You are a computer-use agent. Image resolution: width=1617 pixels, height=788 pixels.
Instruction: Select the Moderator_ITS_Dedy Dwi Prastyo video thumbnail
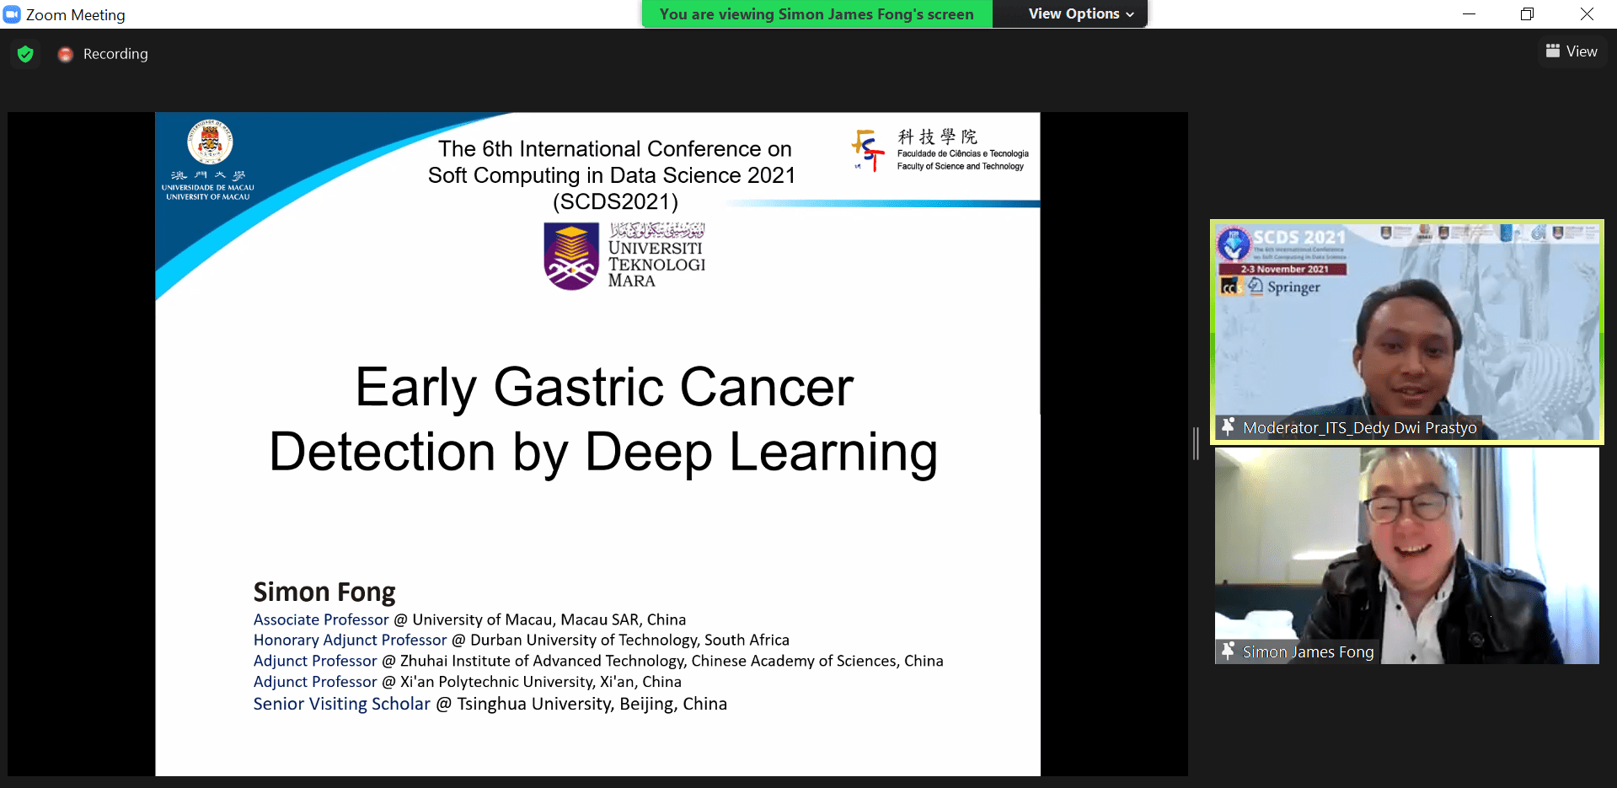(x=1406, y=330)
